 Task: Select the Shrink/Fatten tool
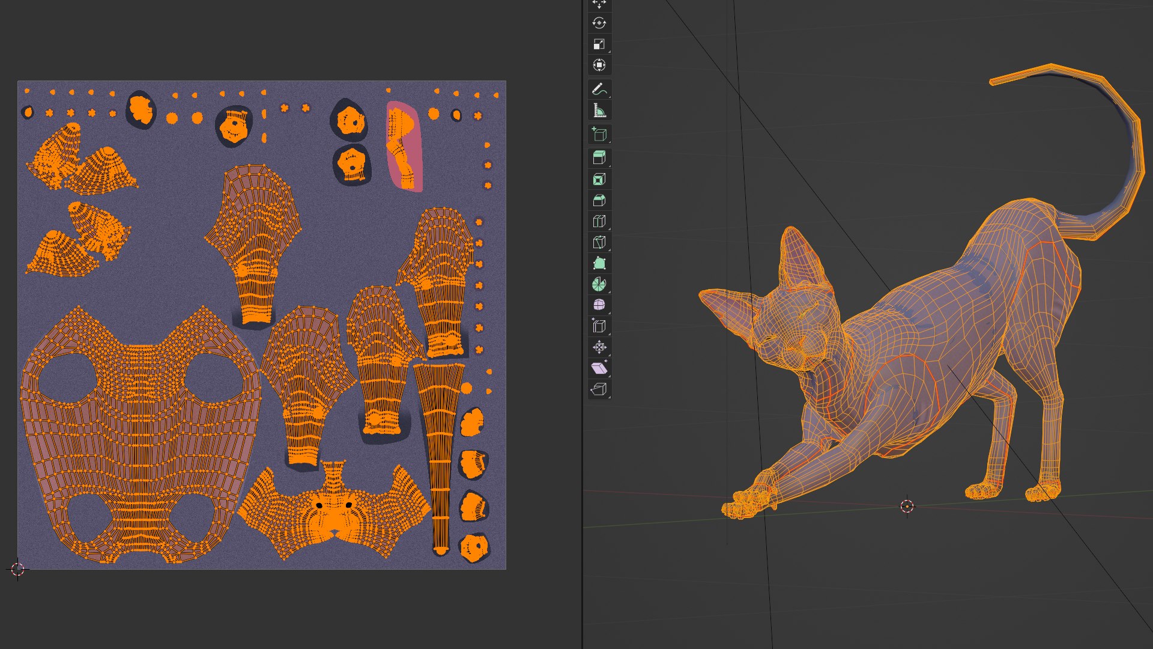(599, 347)
